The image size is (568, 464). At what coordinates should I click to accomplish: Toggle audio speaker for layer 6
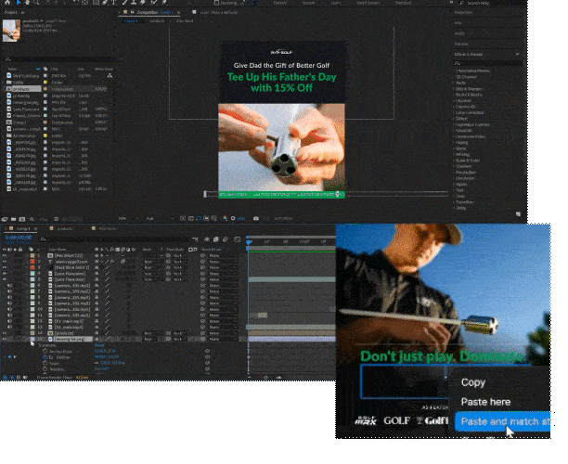click(x=11, y=286)
